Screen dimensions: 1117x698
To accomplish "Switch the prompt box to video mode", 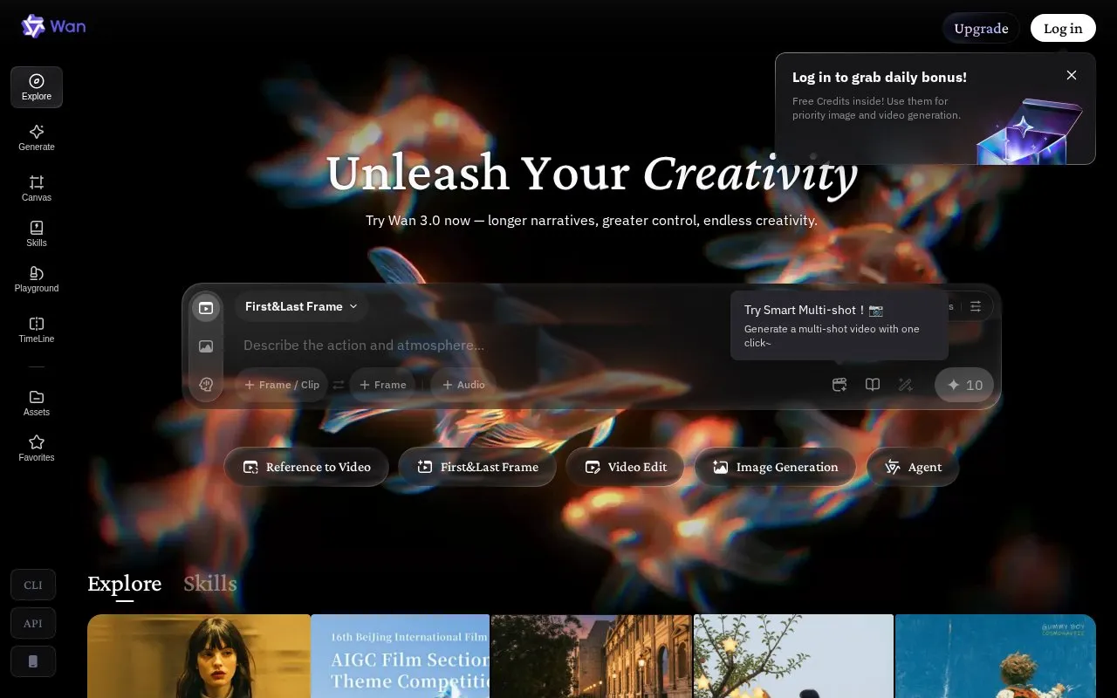I will (206, 308).
